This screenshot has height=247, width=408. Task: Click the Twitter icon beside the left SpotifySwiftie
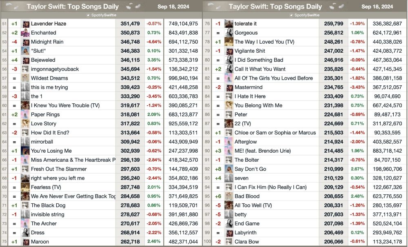pyautogui.click(x=88, y=15)
